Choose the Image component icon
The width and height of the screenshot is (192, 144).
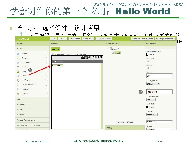(18, 71)
